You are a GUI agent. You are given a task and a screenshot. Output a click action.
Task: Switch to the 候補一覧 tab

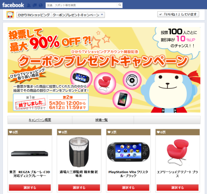coord(102,120)
